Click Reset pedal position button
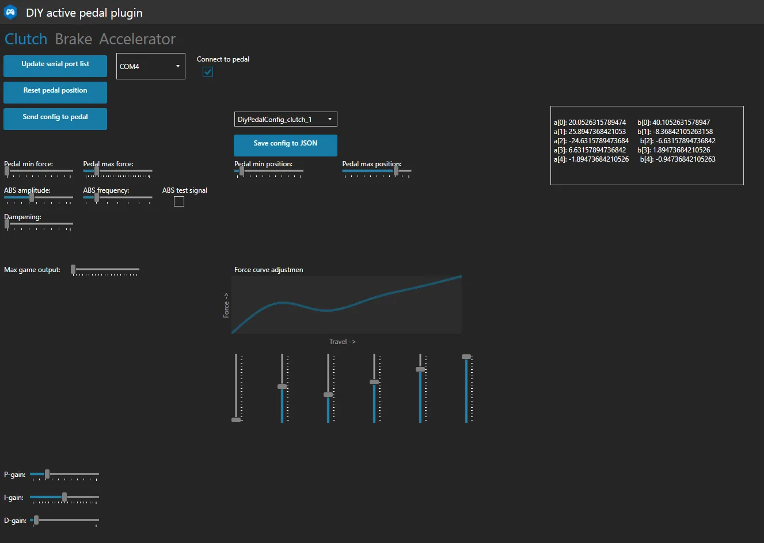The height and width of the screenshot is (543, 764). point(55,93)
